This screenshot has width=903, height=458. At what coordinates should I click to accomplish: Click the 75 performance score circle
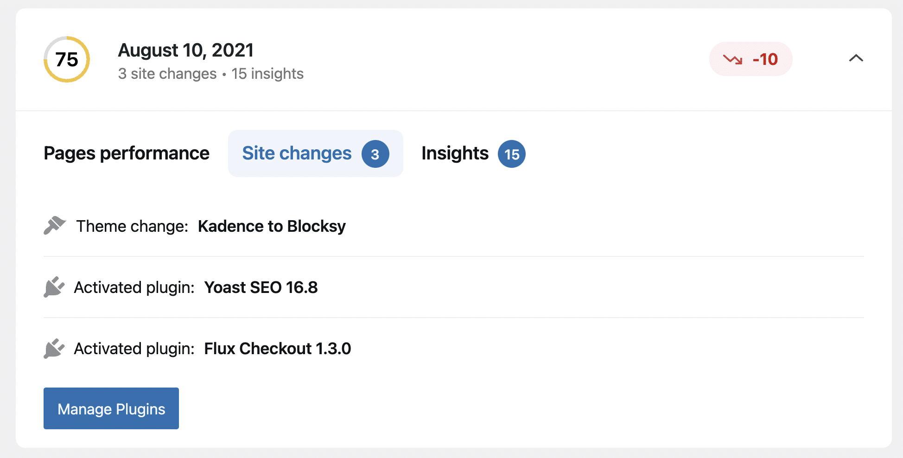pos(67,59)
